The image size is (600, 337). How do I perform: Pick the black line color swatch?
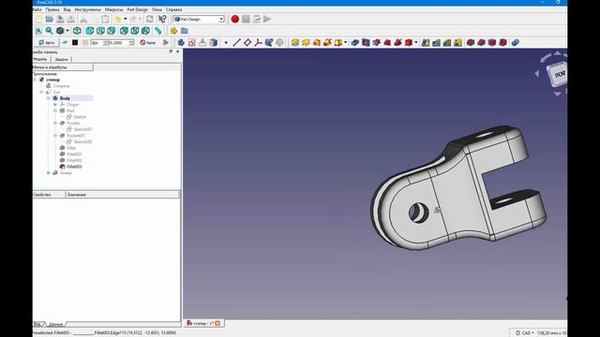pos(75,42)
